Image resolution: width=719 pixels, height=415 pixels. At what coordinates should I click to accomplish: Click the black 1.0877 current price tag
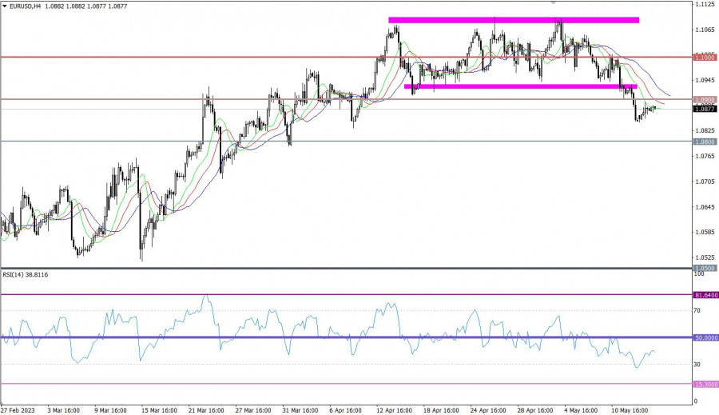point(705,109)
